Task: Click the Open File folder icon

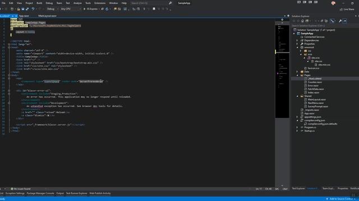Action: (x=19, y=9)
